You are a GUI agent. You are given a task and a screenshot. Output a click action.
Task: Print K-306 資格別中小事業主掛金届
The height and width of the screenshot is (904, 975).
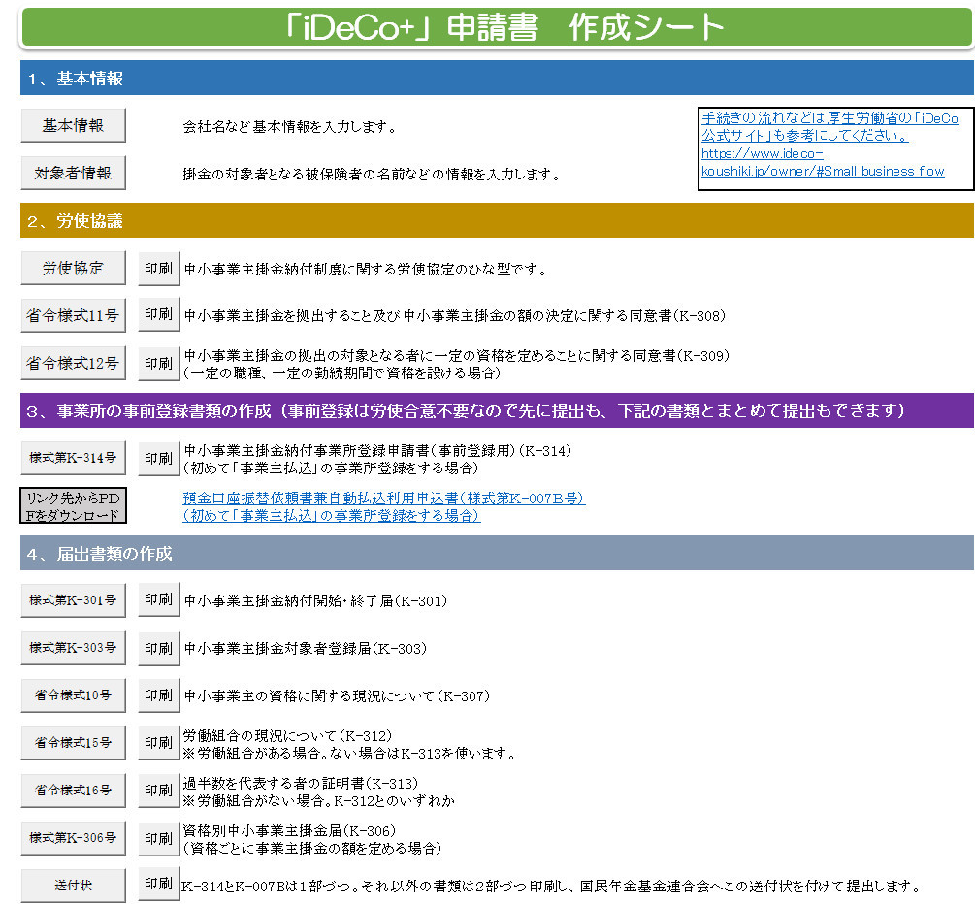click(x=158, y=839)
